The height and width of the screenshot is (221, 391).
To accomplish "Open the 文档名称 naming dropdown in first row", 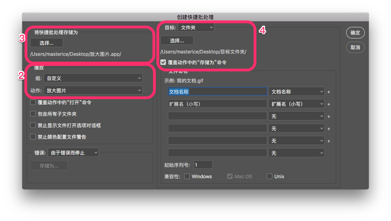I will (296, 91).
